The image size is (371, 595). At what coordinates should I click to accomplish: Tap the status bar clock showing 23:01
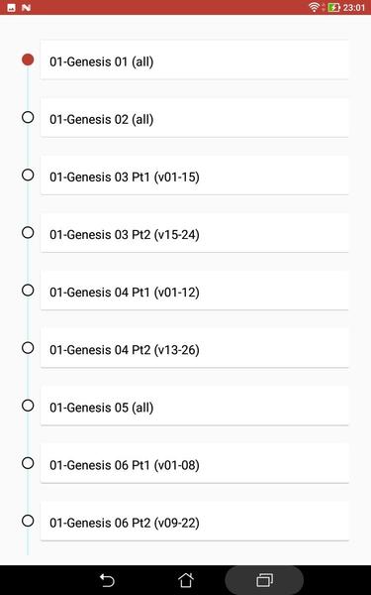tap(354, 7)
